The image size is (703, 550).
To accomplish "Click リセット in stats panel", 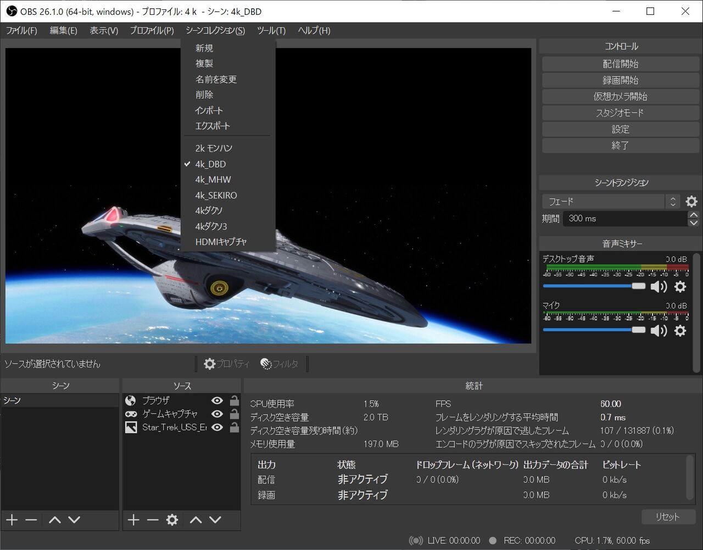I will (668, 517).
